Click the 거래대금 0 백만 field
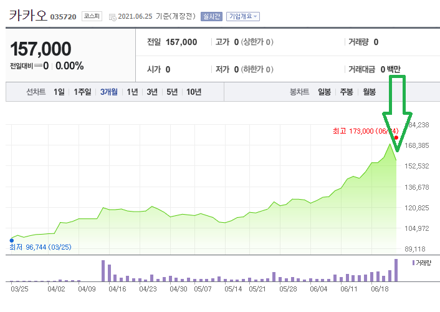The image size is (440, 312). (x=375, y=69)
